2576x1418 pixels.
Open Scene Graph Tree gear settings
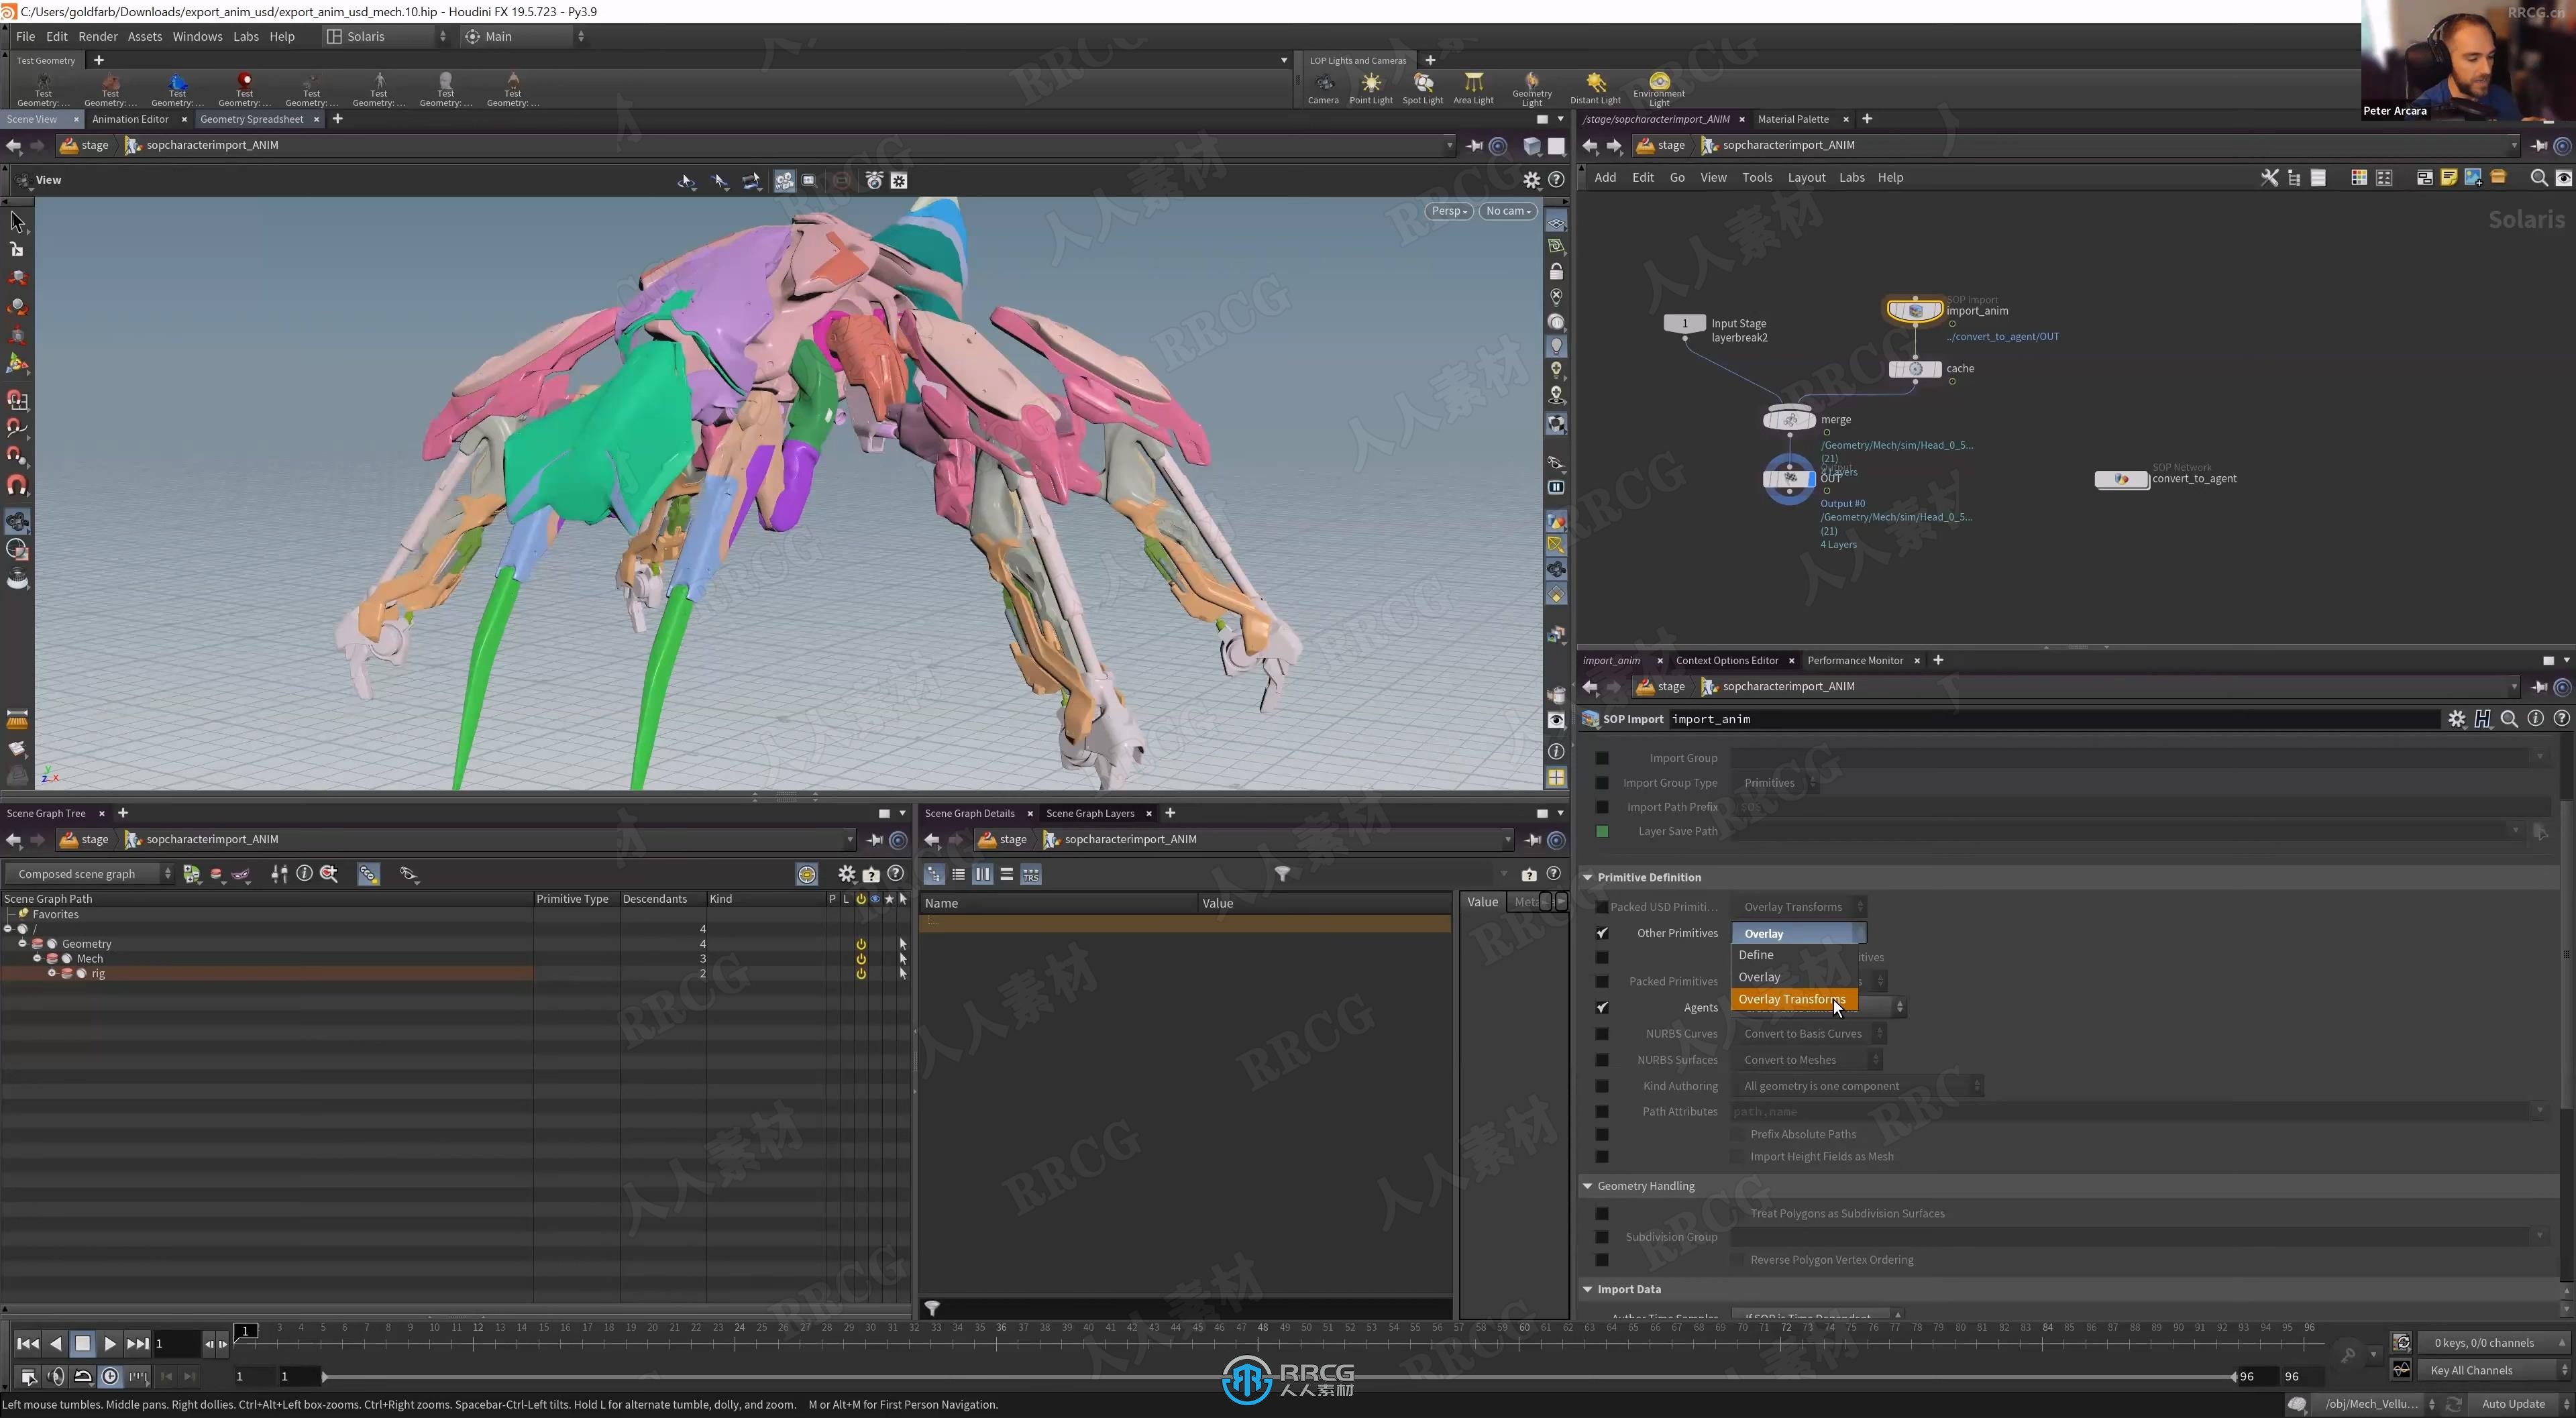[x=846, y=874]
